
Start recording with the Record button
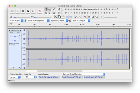pyautogui.click(x=39, y=11)
